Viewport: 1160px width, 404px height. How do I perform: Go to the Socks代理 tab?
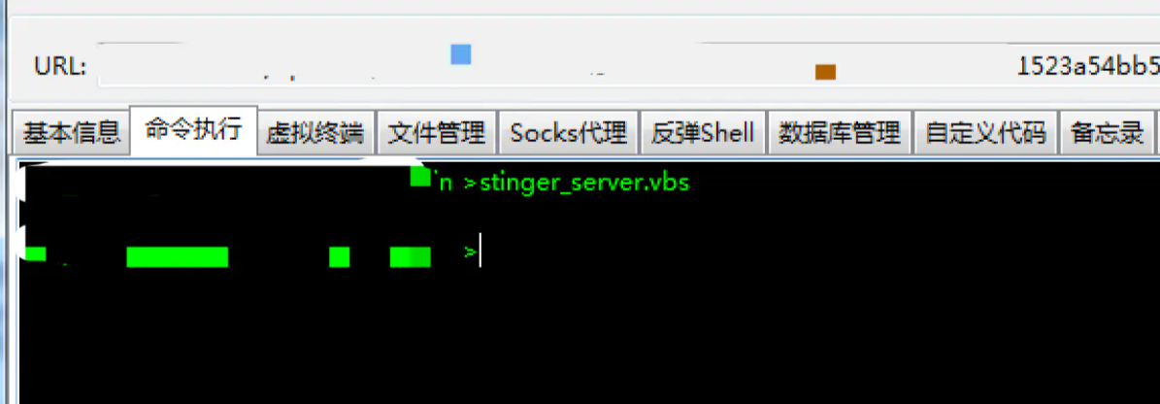click(x=568, y=134)
